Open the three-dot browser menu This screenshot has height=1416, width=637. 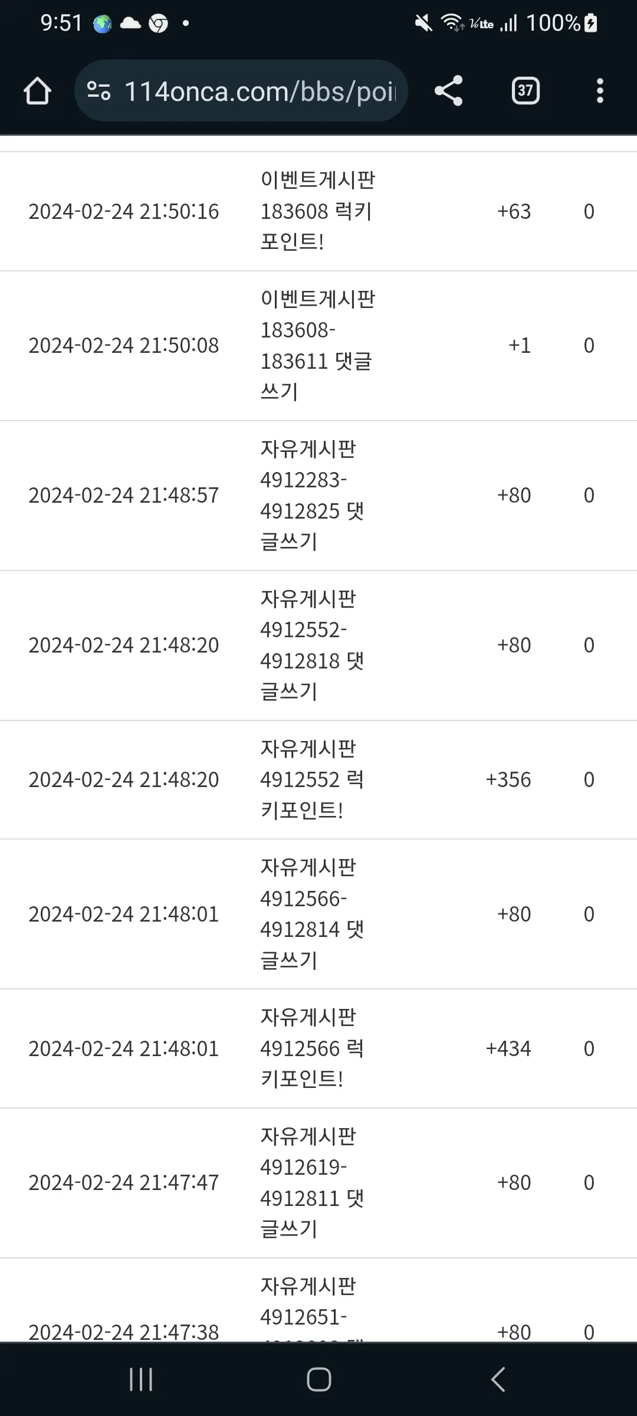tap(600, 91)
